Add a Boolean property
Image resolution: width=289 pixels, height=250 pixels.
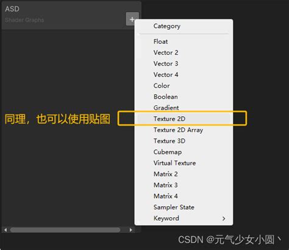point(184,97)
